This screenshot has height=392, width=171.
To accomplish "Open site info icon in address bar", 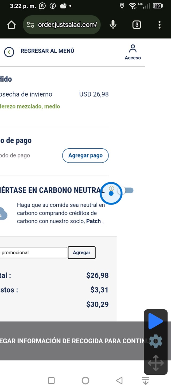I will point(30,25).
